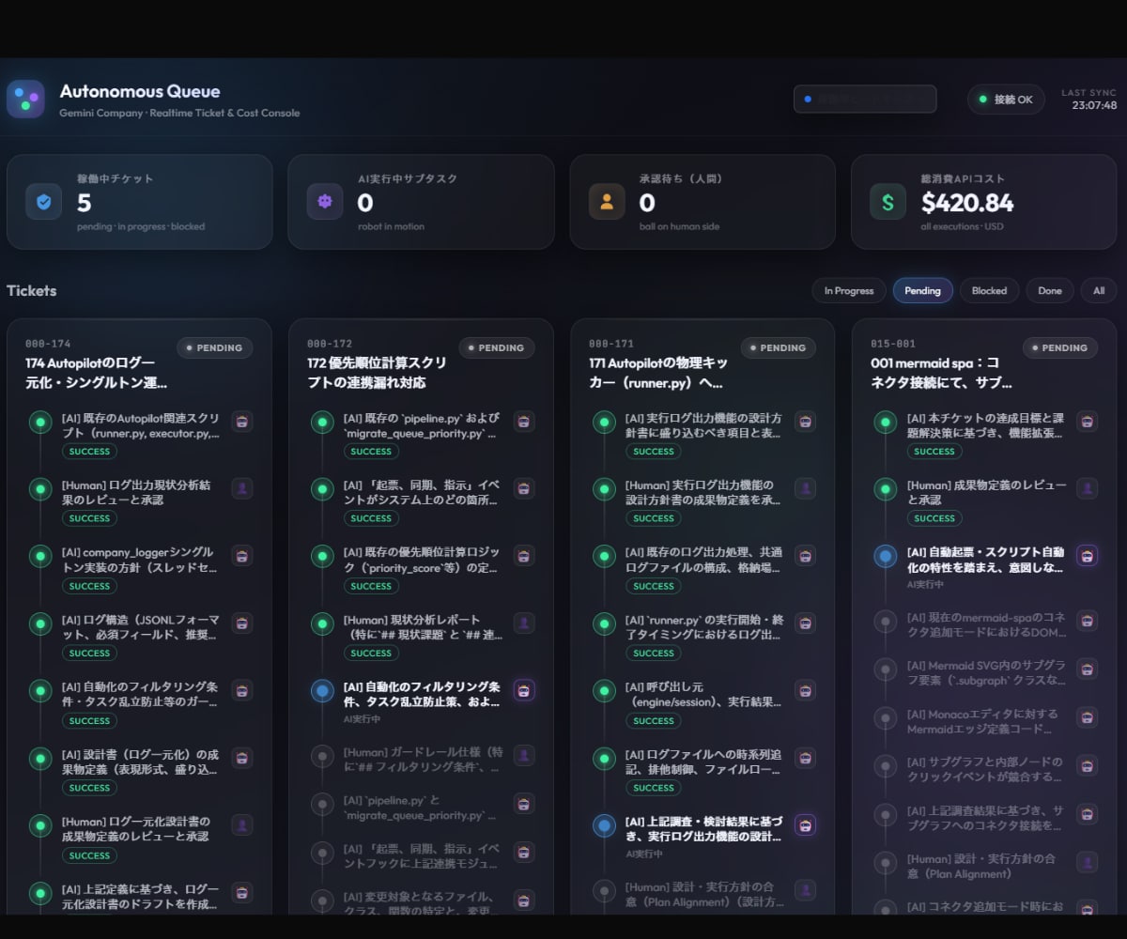
Task: Click the person icon beside ガードレール仕様 step
Action: [x=524, y=755]
